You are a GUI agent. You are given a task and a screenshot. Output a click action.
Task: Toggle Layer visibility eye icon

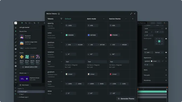click(x=166, y=52)
